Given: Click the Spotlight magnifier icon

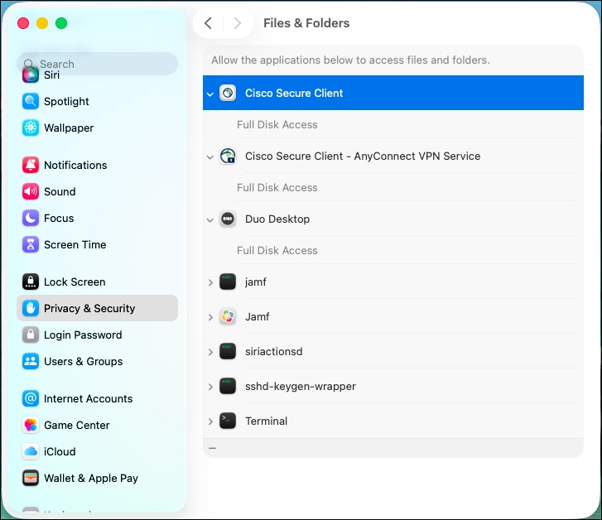Looking at the screenshot, I should coord(31,101).
